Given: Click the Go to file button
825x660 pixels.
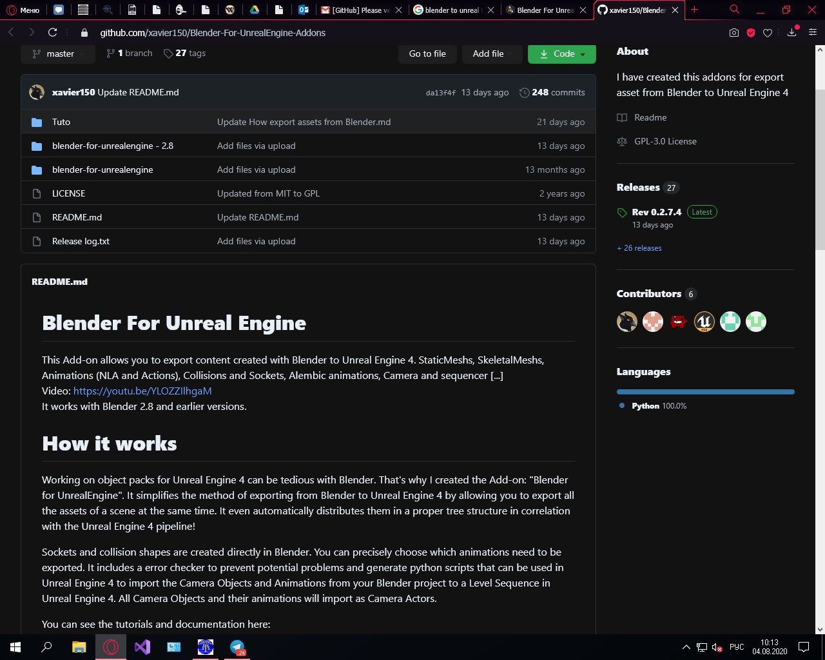Looking at the screenshot, I should point(427,53).
